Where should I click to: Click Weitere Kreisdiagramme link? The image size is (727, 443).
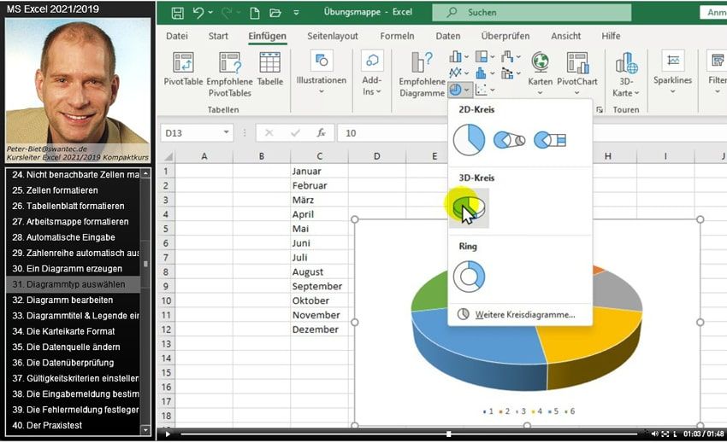click(524, 314)
